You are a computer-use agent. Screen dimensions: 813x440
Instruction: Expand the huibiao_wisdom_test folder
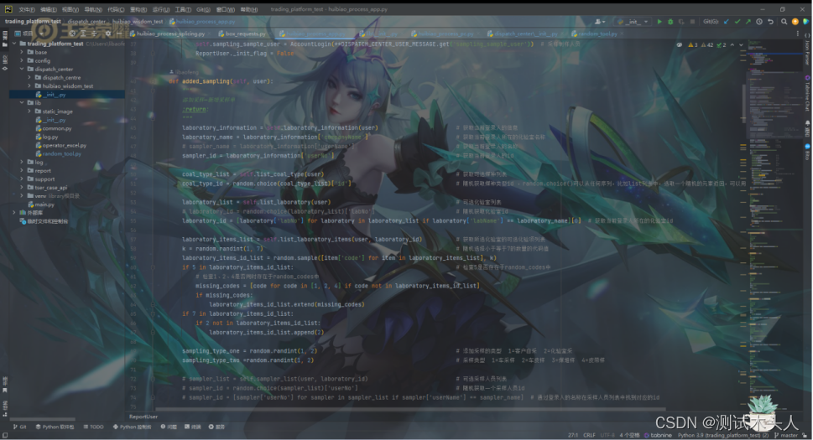29,86
